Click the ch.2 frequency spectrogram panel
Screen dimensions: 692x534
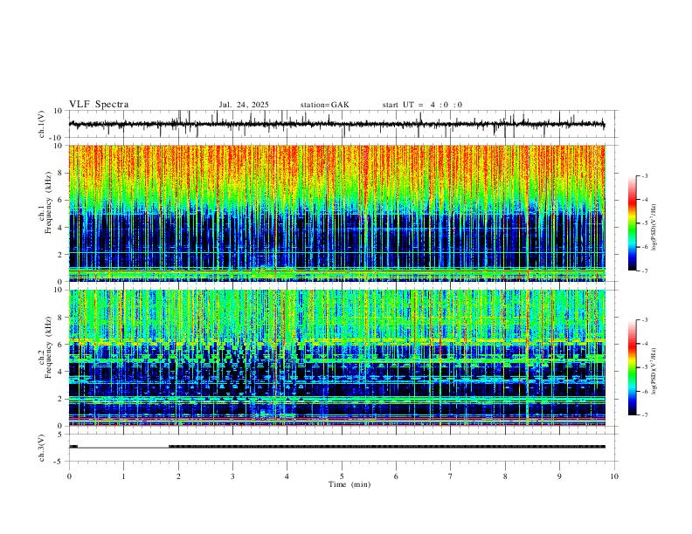[x=336, y=358]
